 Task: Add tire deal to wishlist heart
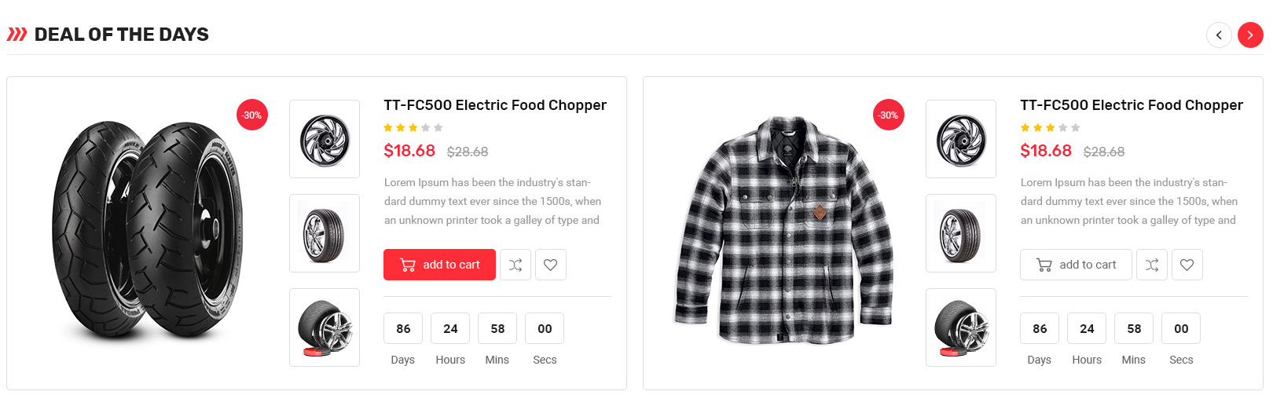tap(551, 265)
